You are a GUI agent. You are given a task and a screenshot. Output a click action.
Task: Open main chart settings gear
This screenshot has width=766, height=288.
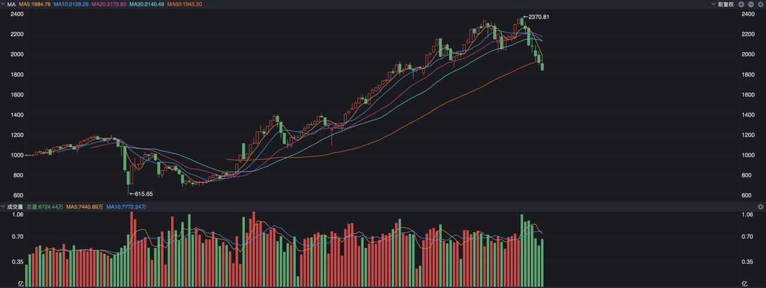761,4
